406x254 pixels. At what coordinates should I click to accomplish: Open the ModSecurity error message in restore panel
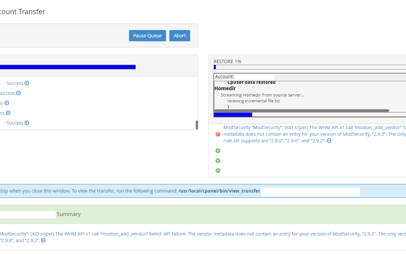pyautogui.click(x=315, y=134)
